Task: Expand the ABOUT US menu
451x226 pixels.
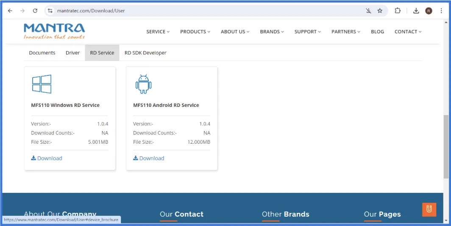Action: [235, 32]
